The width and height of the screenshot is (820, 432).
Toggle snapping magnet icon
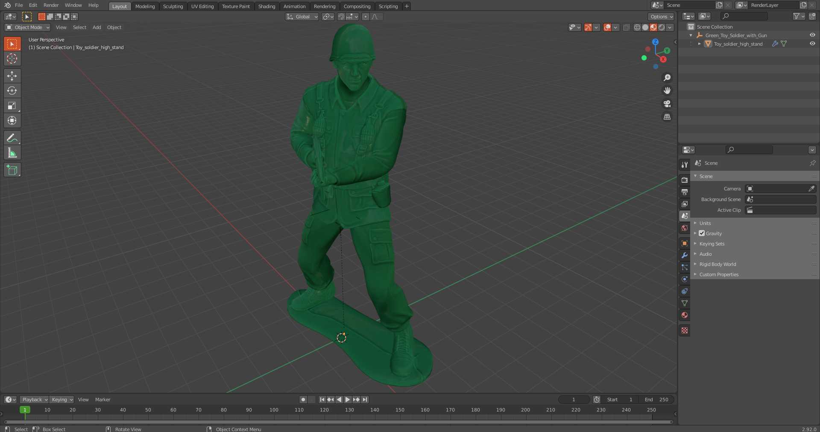coord(341,17)
